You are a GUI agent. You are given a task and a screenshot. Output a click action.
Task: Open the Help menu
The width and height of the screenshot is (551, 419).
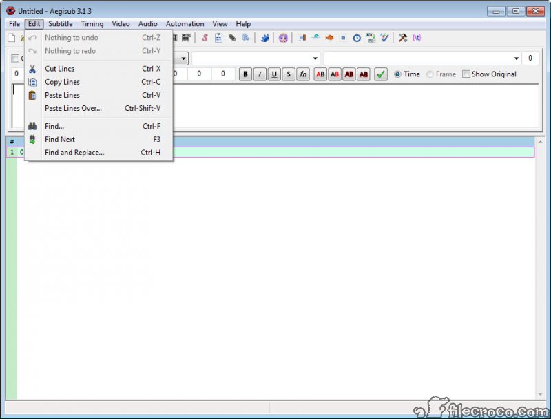point(243,24)
